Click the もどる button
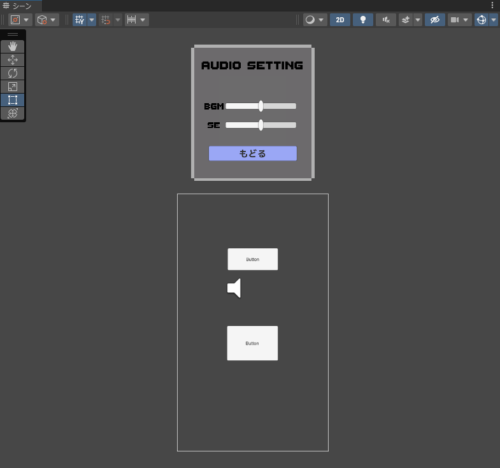500x468 pixels. [253, 153]
